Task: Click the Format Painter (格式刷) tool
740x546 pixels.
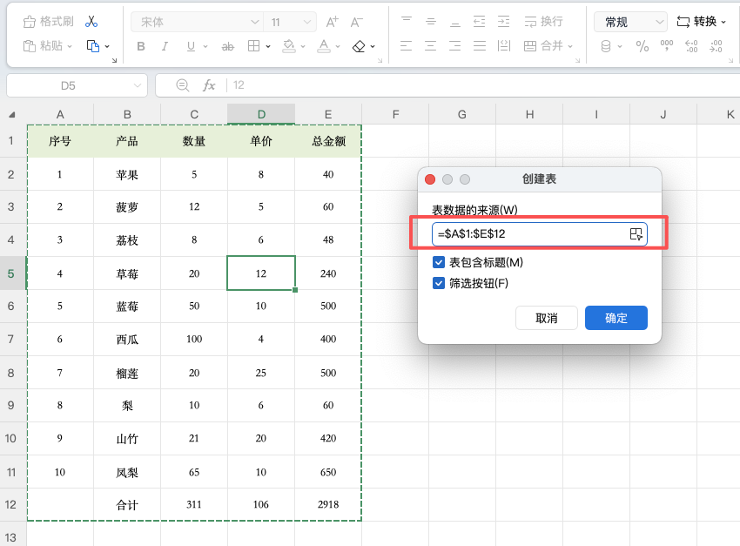Action: 48,22
